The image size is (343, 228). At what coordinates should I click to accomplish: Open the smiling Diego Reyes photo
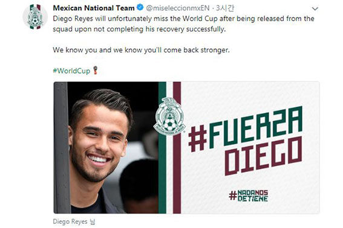point(106,148)
